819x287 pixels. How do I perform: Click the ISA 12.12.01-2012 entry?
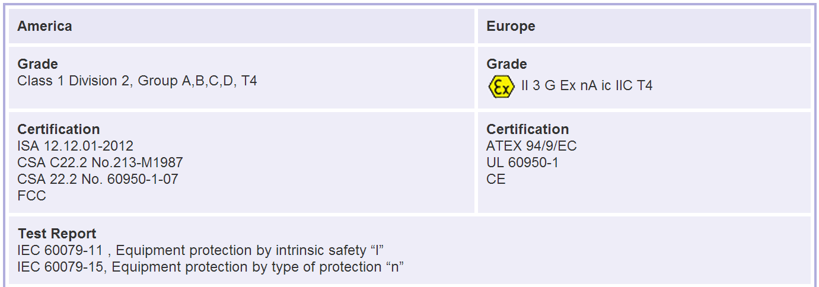point(75,146)
